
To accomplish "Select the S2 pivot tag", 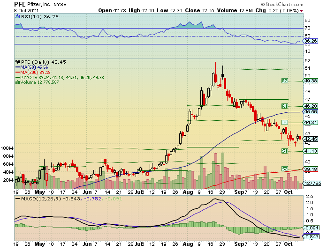I will pos(285,169).
